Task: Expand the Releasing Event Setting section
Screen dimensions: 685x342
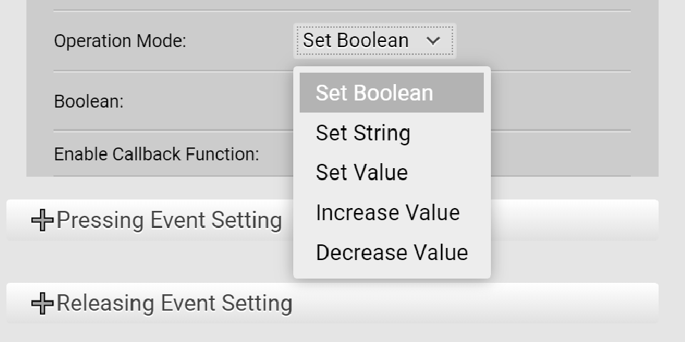Action: (x=174, y=304)
